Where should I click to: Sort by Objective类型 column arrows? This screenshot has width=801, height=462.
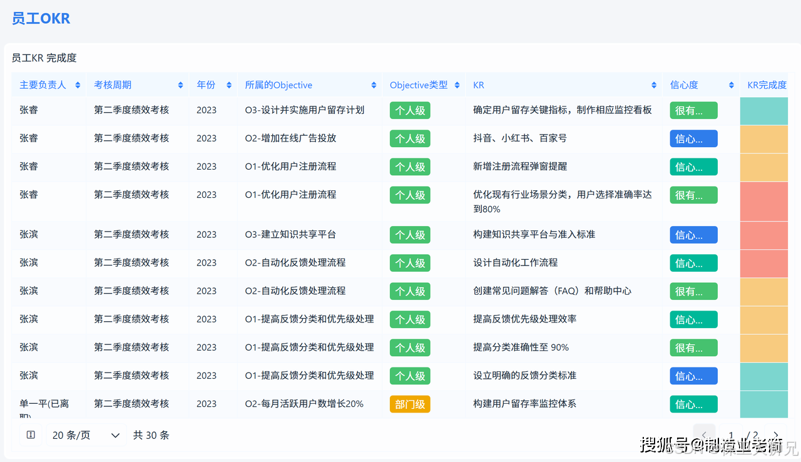point(457,85)
